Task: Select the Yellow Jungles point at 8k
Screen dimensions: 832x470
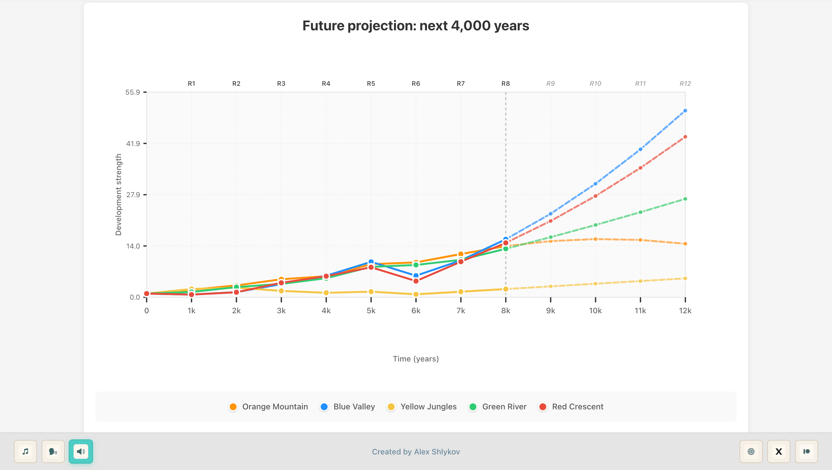Action: tap(506, 289)
